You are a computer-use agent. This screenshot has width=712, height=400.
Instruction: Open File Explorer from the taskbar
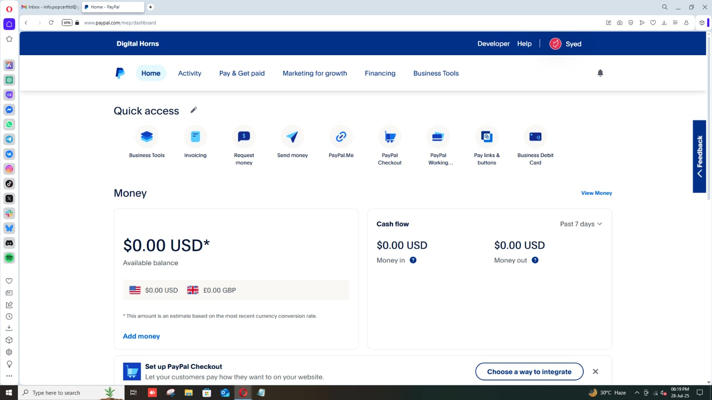[189, 392]
